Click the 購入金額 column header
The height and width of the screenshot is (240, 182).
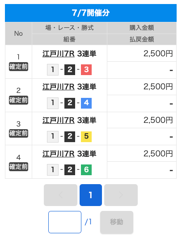tap(142, 28)
